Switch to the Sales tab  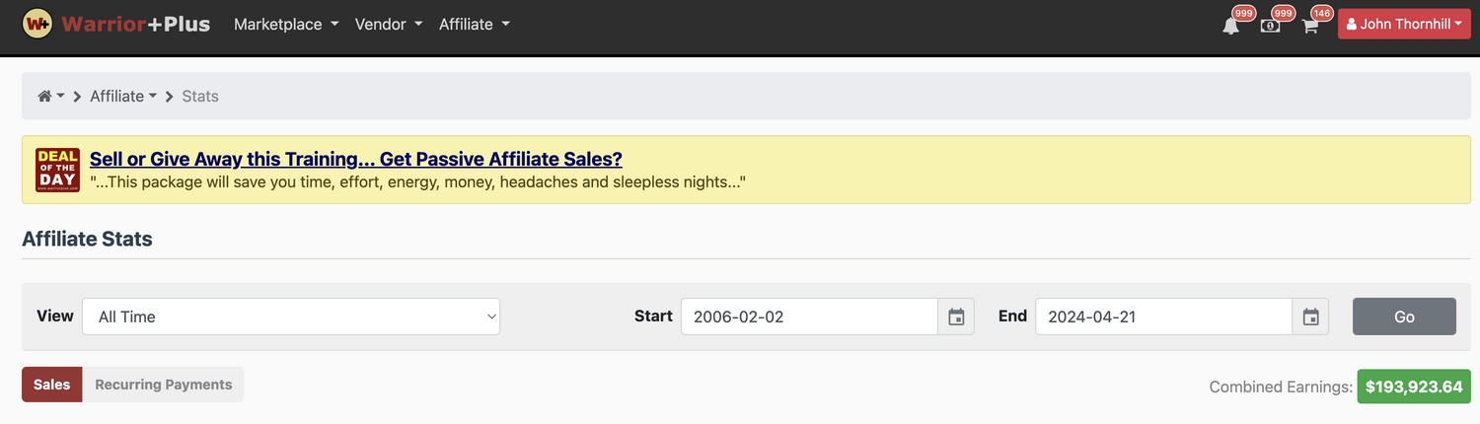pyautogui.click(x=52, y=385)
